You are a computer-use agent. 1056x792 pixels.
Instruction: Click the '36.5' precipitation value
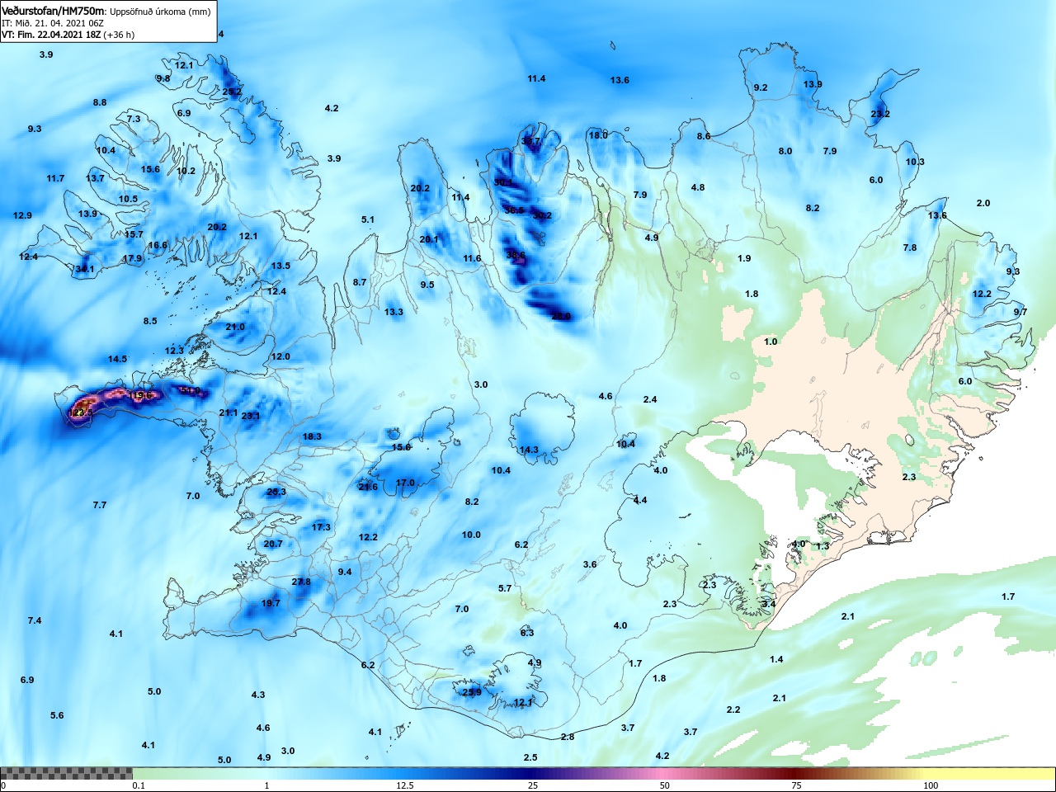point(514,210)
